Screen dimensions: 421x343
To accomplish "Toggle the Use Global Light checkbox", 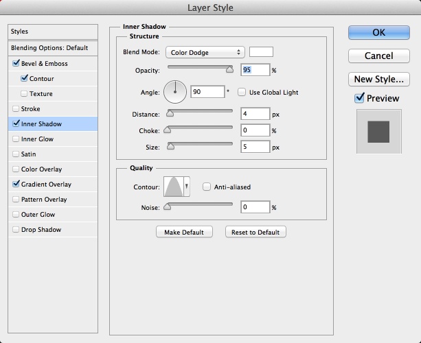I will tap(242, 92).
